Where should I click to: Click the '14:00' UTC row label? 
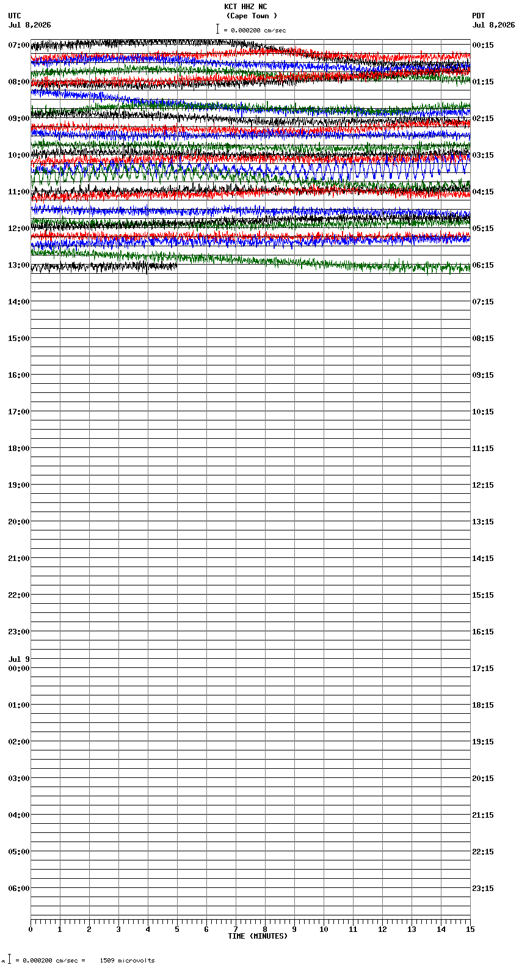[19, 302]
